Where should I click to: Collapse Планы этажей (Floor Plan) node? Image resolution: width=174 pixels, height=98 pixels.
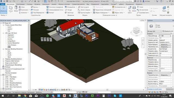[x=3, y=25]
